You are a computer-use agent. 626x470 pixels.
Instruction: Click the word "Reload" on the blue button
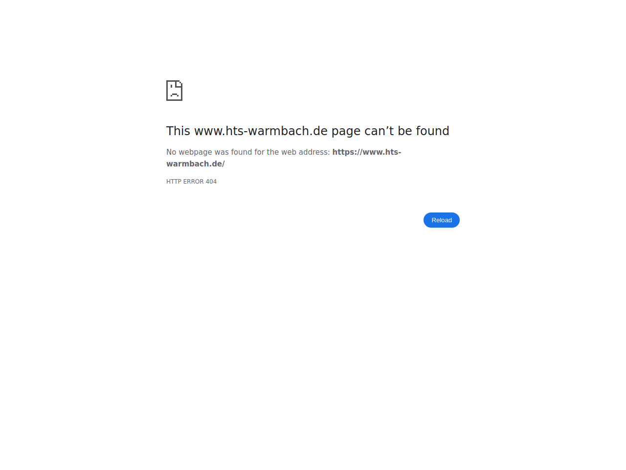(442, 220)
